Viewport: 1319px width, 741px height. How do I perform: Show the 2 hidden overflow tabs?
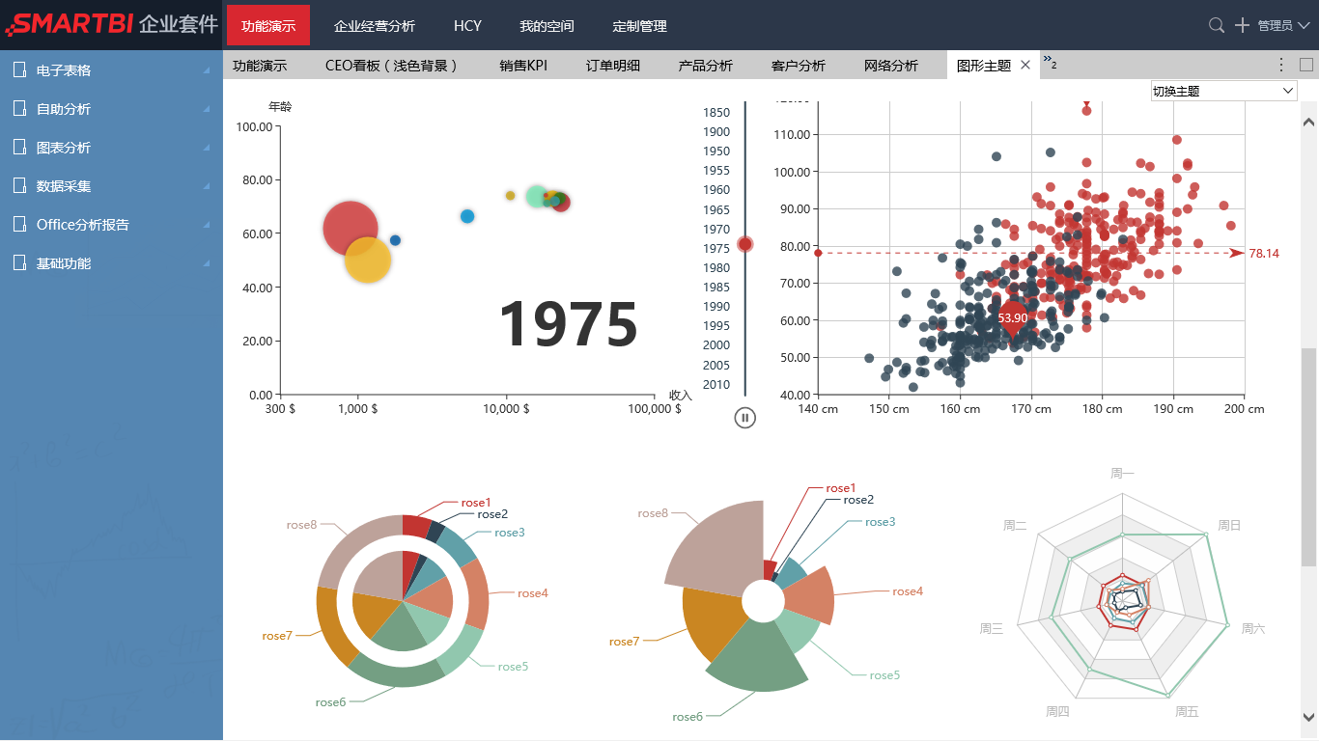pos(1050,63)
